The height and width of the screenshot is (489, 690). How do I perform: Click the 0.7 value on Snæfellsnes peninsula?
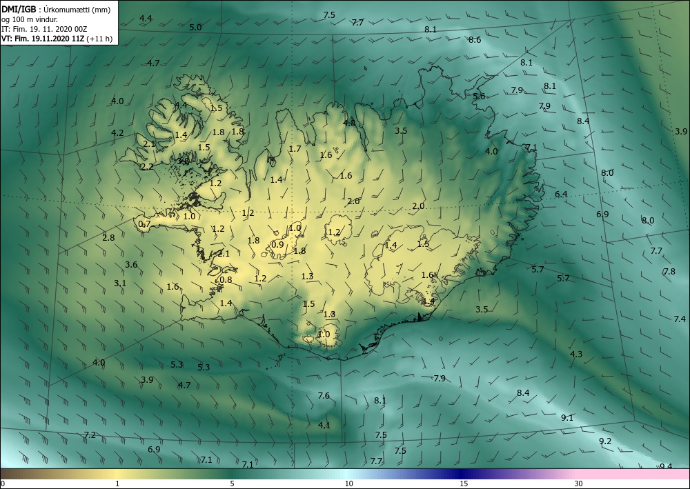click(144, 224)
